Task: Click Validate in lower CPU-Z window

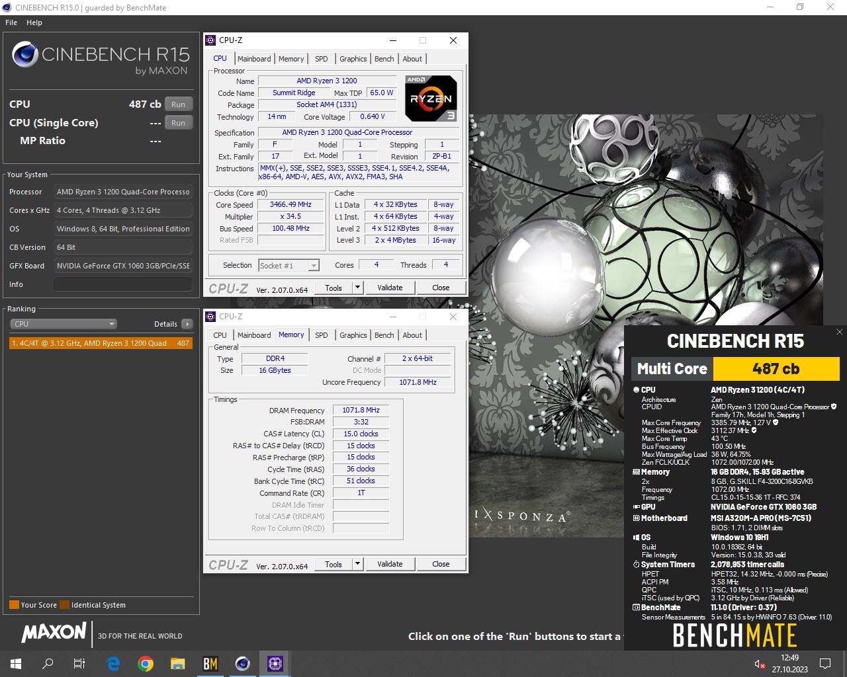Action: pos(390,564)
